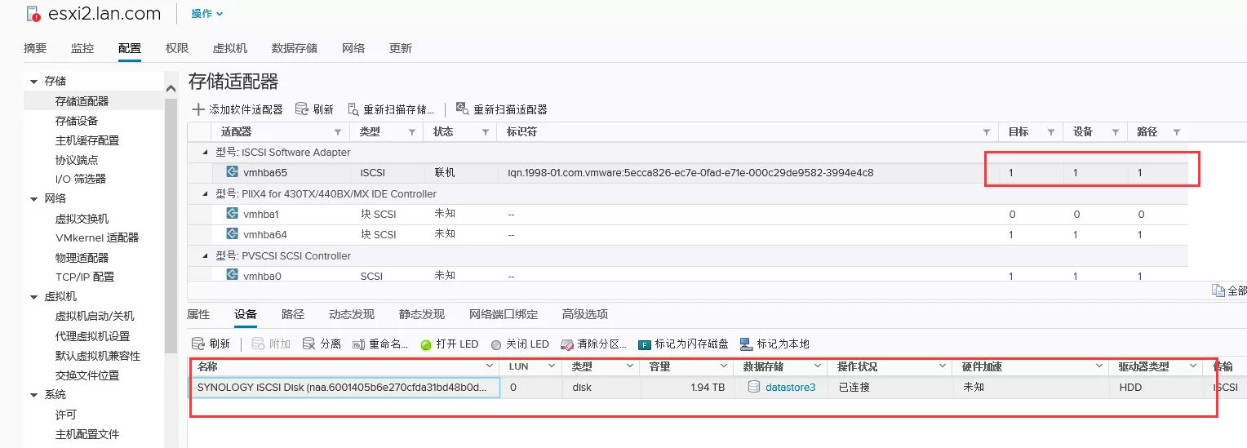The height and width of the screenshot is (448, 1247).
Task: Select 存储设备 in the sidebar
Action: click(x=76, y=121)
